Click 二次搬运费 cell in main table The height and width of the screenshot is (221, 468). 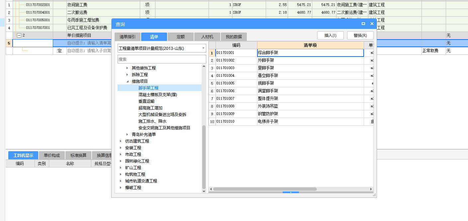click(103, 13)
